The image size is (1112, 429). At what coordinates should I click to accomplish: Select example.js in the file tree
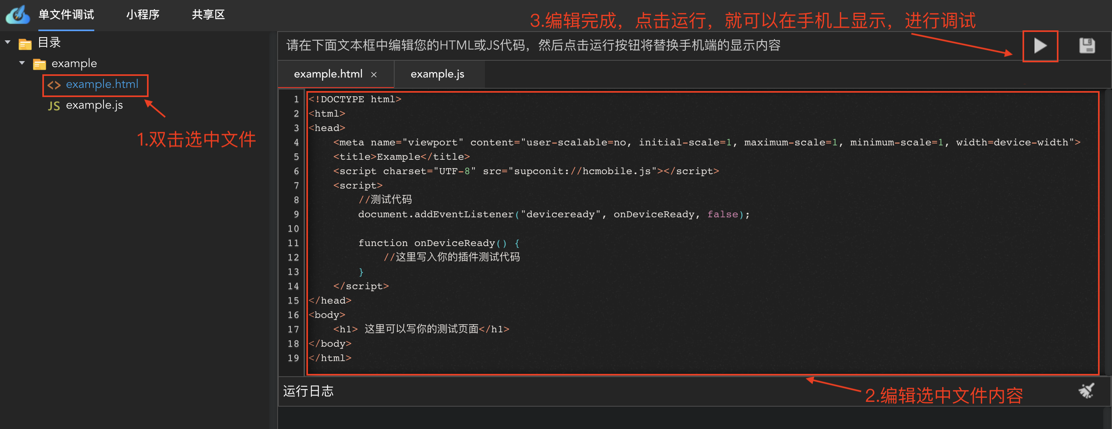pyautogui.click(x=94, y=105)
